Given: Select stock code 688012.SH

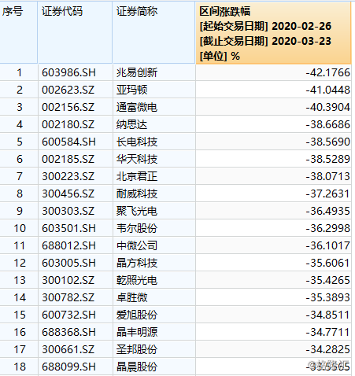Looking at the screenshot, I should pos(68,245).
